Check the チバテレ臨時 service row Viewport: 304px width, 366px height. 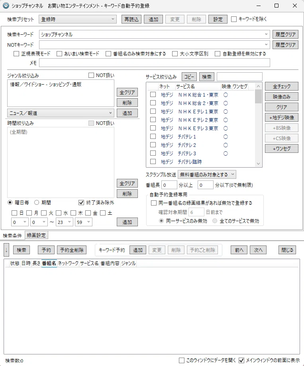pos(153,162)
